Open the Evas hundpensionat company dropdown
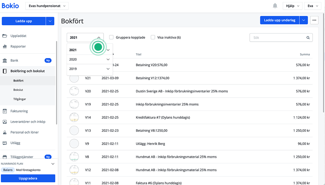This screenshot has height=185, width=325. 47,6
